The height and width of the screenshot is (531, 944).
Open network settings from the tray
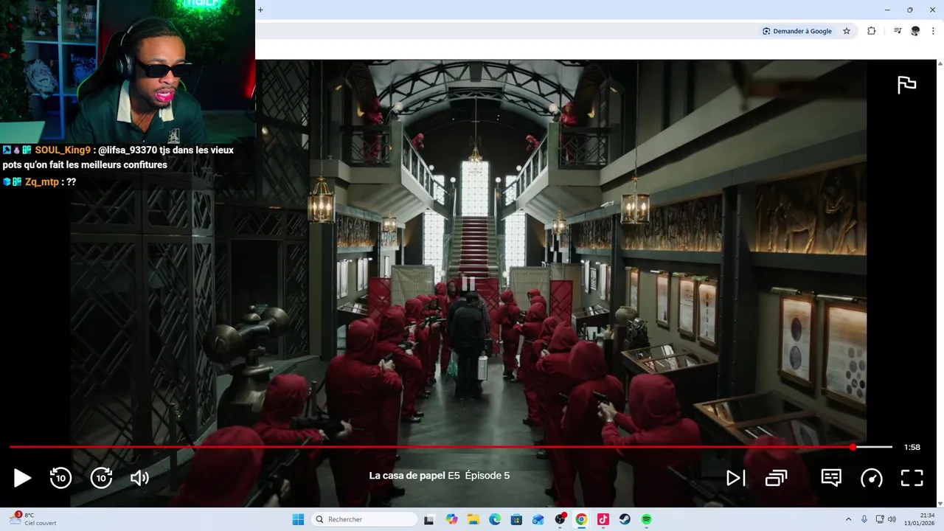[880, 519]
